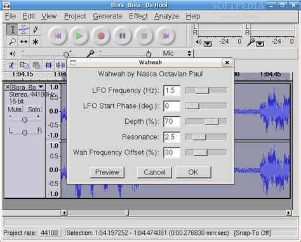Screen dimensions: 301x242
Task: Click the track gain slider knob
Action: point(25,120)
